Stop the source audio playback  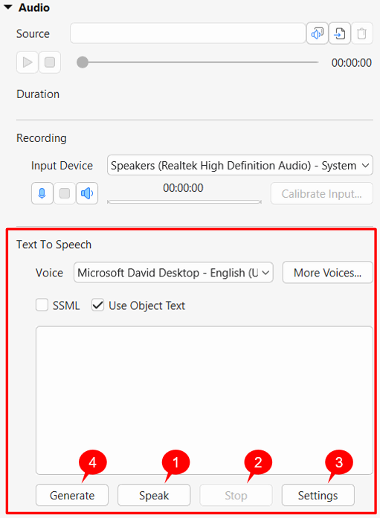tap(50, 62)
